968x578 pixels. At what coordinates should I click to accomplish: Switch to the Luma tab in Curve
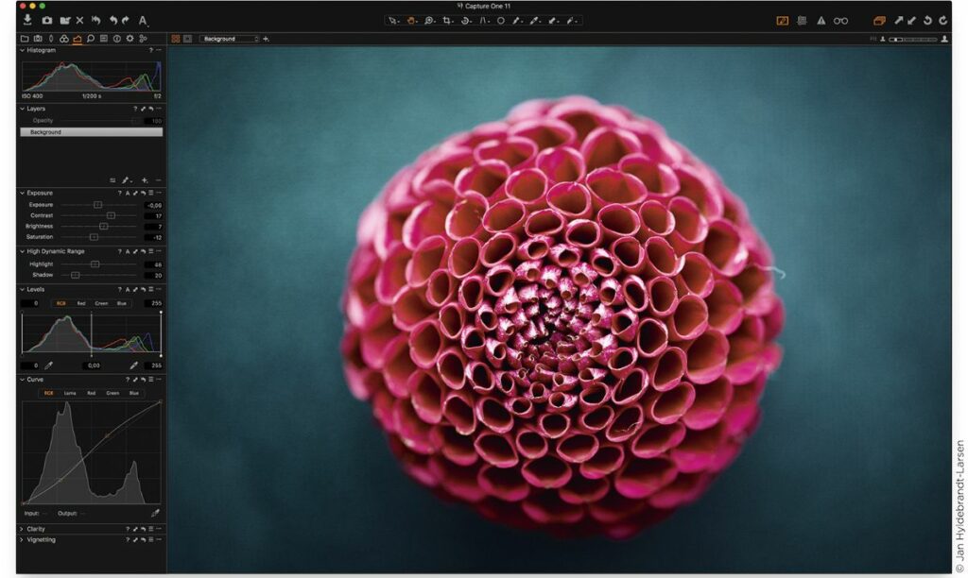(70, 393)
